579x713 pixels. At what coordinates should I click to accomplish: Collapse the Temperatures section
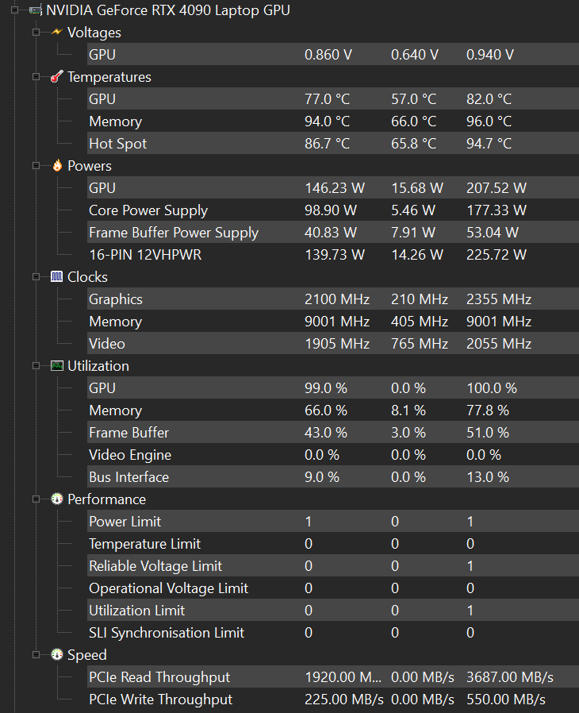(x=36, y=77)
